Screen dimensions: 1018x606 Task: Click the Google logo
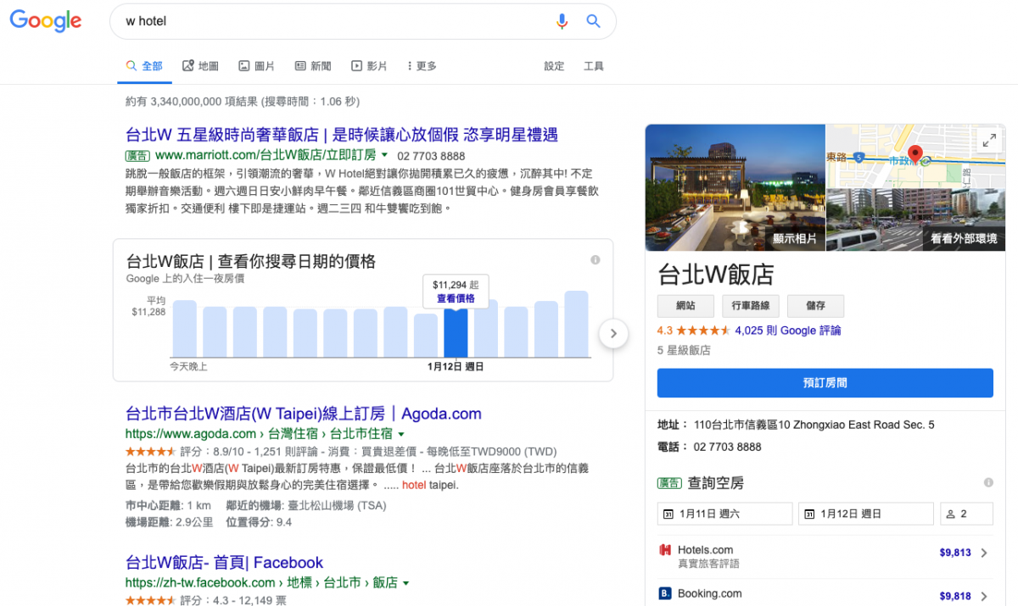point(46,21)
